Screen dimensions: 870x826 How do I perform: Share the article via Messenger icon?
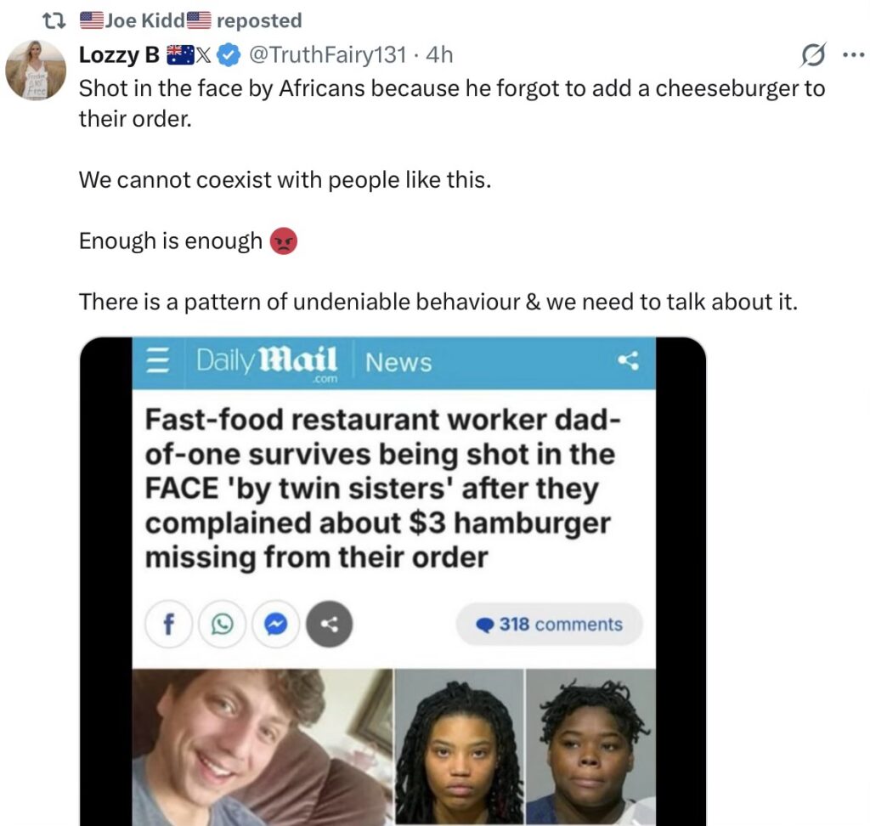click(x=274, y=625)
